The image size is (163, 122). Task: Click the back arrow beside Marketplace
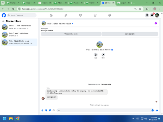click(3, 21)
